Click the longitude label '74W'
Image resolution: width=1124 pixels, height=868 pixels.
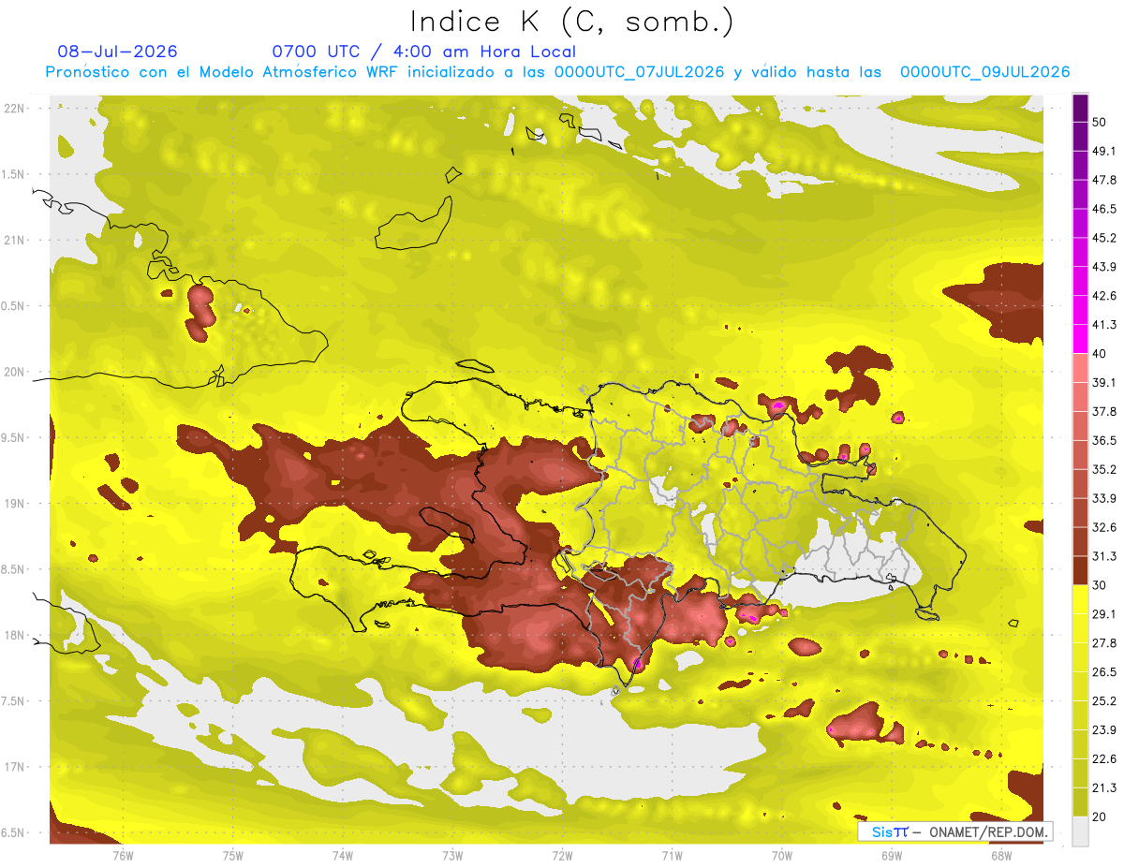(x=343, y=856)
